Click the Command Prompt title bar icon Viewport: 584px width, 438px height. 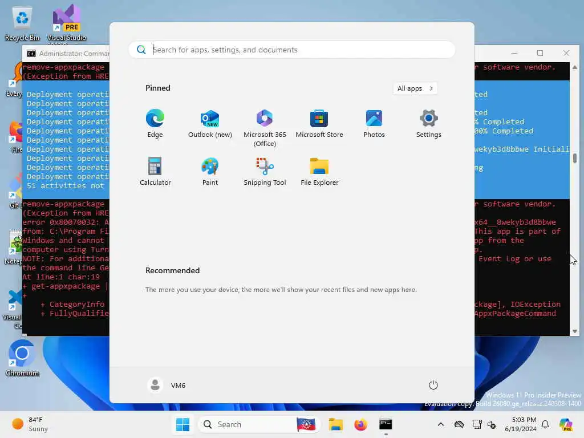(x=31, y=54)
